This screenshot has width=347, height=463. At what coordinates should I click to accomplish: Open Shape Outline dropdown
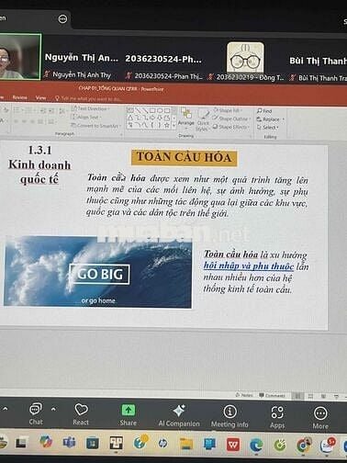[x=231, y=119]
